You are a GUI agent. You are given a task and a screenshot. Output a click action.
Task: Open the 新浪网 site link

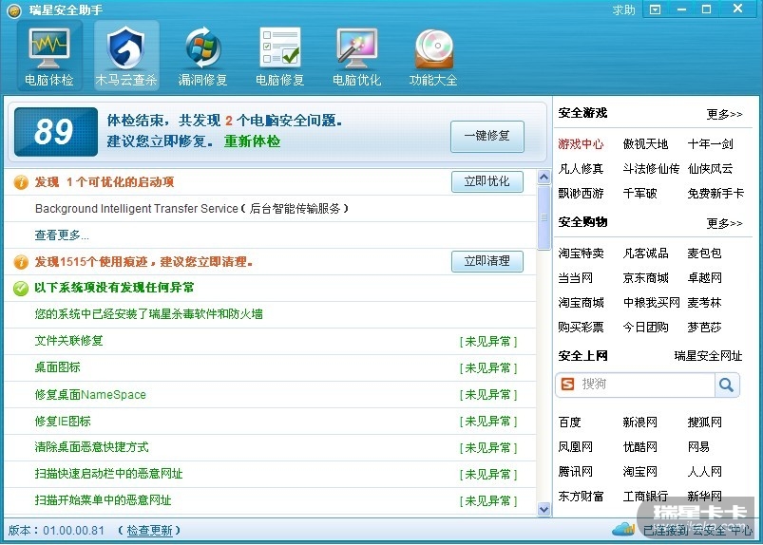pos(639,422)
